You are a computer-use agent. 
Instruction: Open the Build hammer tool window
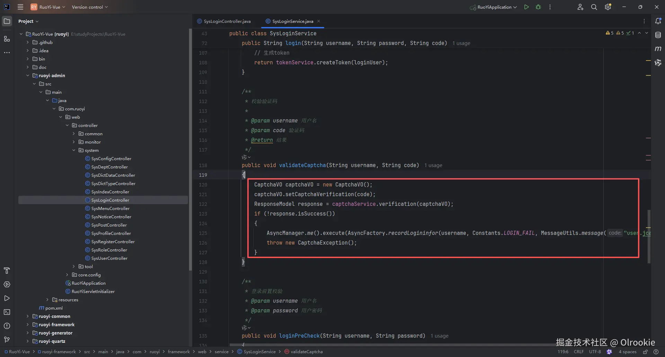point(7,271)
